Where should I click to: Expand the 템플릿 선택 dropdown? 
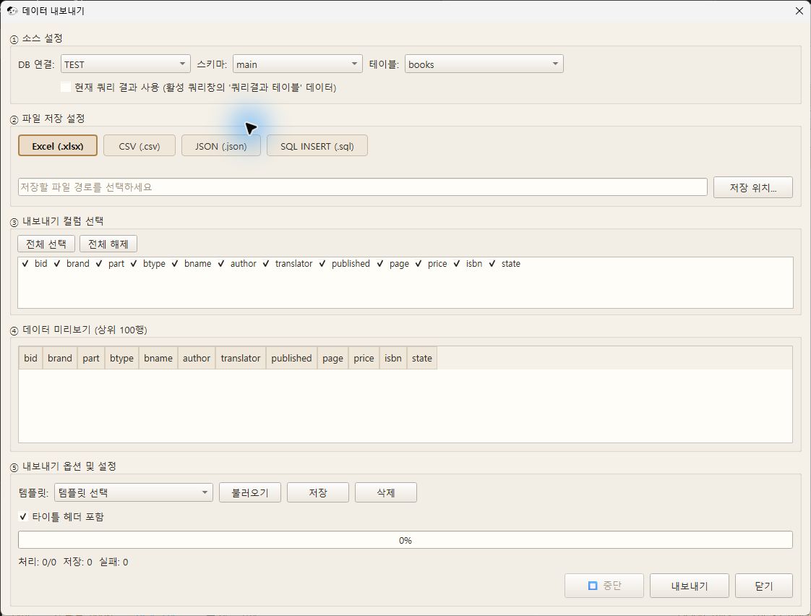(134, 492)
